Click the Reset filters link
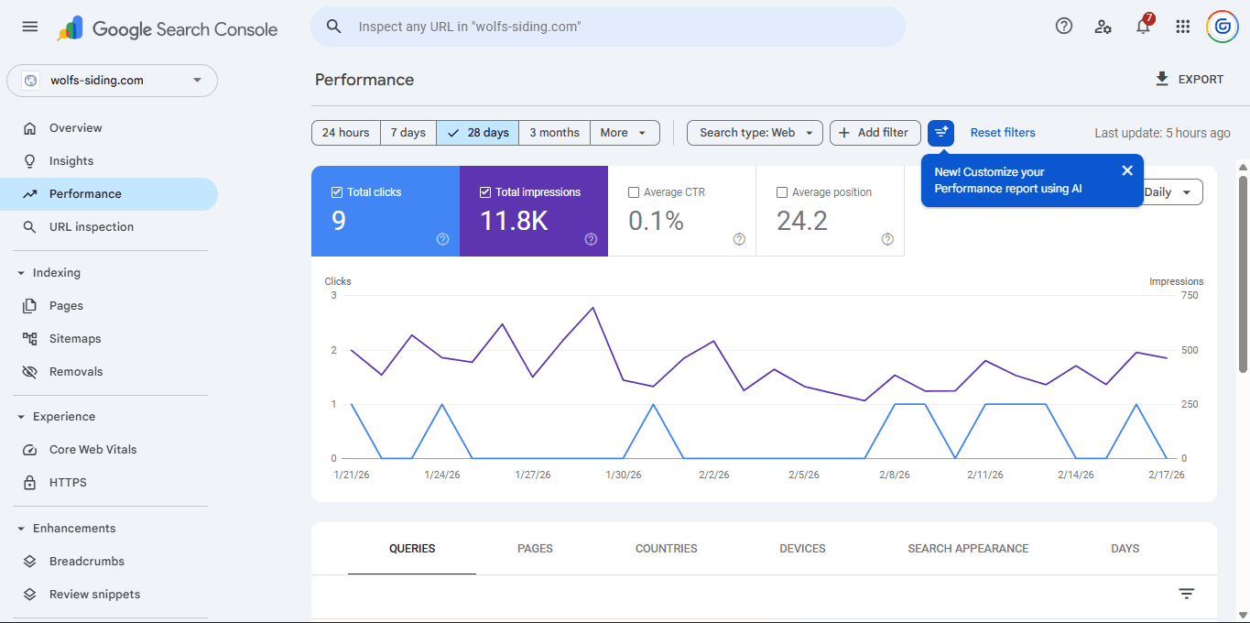This screenshot has width=1250, height=623. (1003, 133)
